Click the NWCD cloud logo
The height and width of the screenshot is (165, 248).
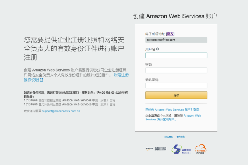pos(200,149)
